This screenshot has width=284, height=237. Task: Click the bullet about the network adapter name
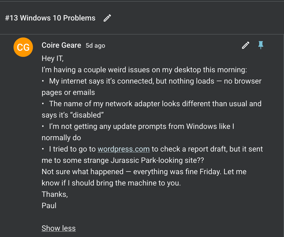155,104
